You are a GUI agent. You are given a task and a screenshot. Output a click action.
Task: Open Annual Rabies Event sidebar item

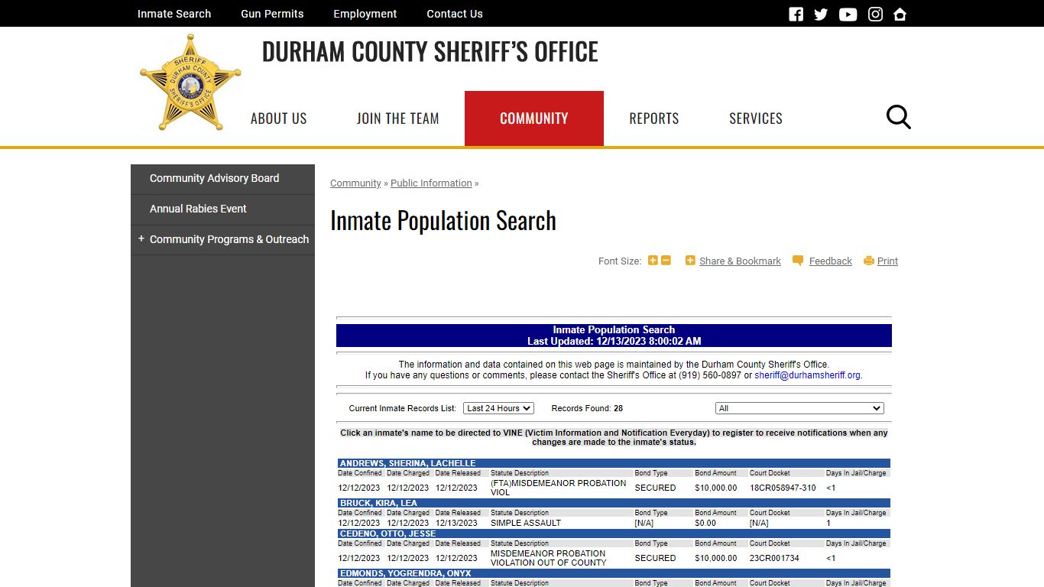coord(222,209)
